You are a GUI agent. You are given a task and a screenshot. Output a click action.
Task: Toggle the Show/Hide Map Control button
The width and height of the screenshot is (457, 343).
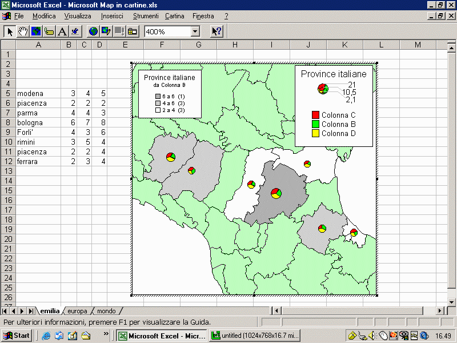[x=132, y=31]
